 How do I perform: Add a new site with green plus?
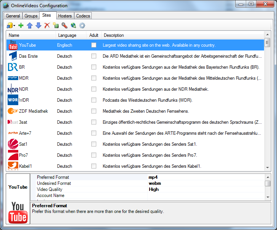tap(21, 25)
